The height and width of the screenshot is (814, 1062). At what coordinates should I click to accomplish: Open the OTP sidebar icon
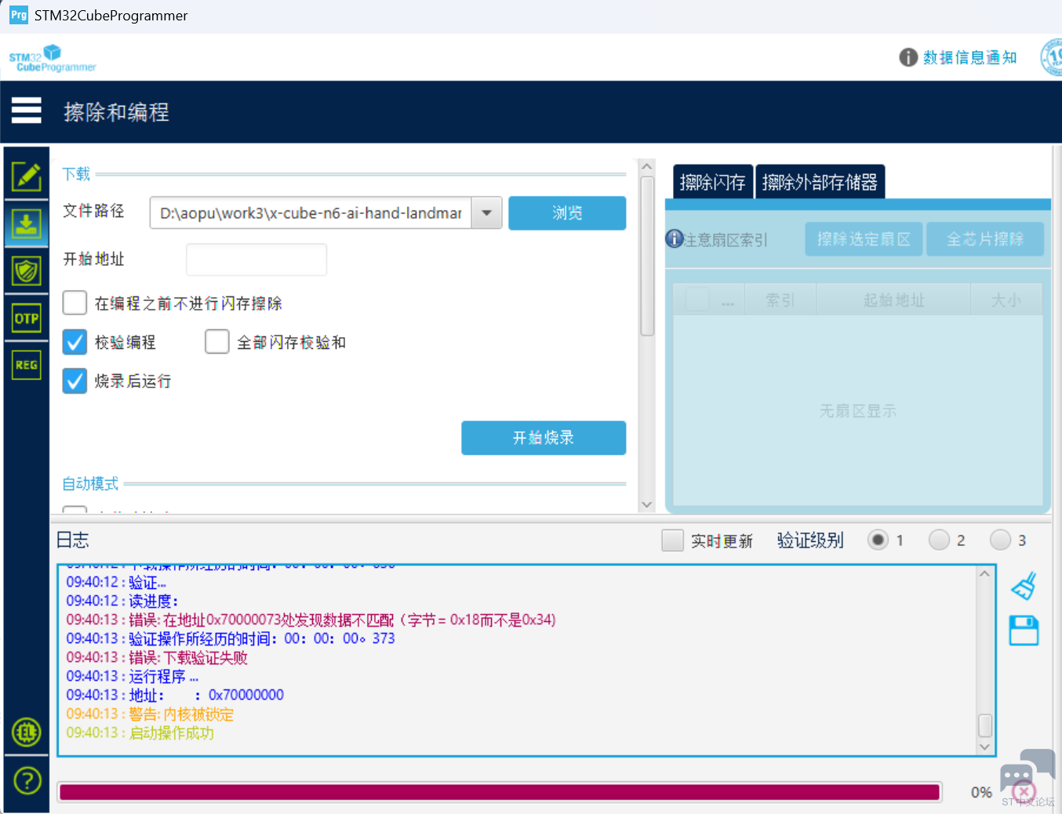[x=27, y=318]
